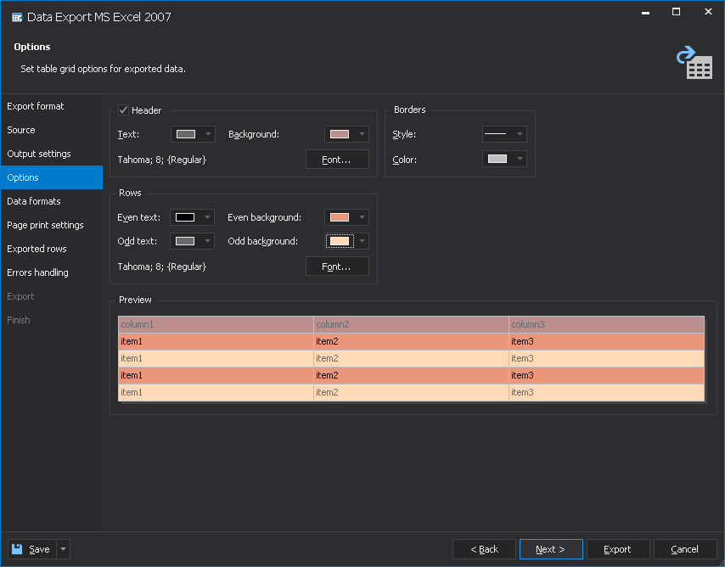Open the Odd background color dropdown arrow
The height and width of the screenshot is (567, 725).
362,241
